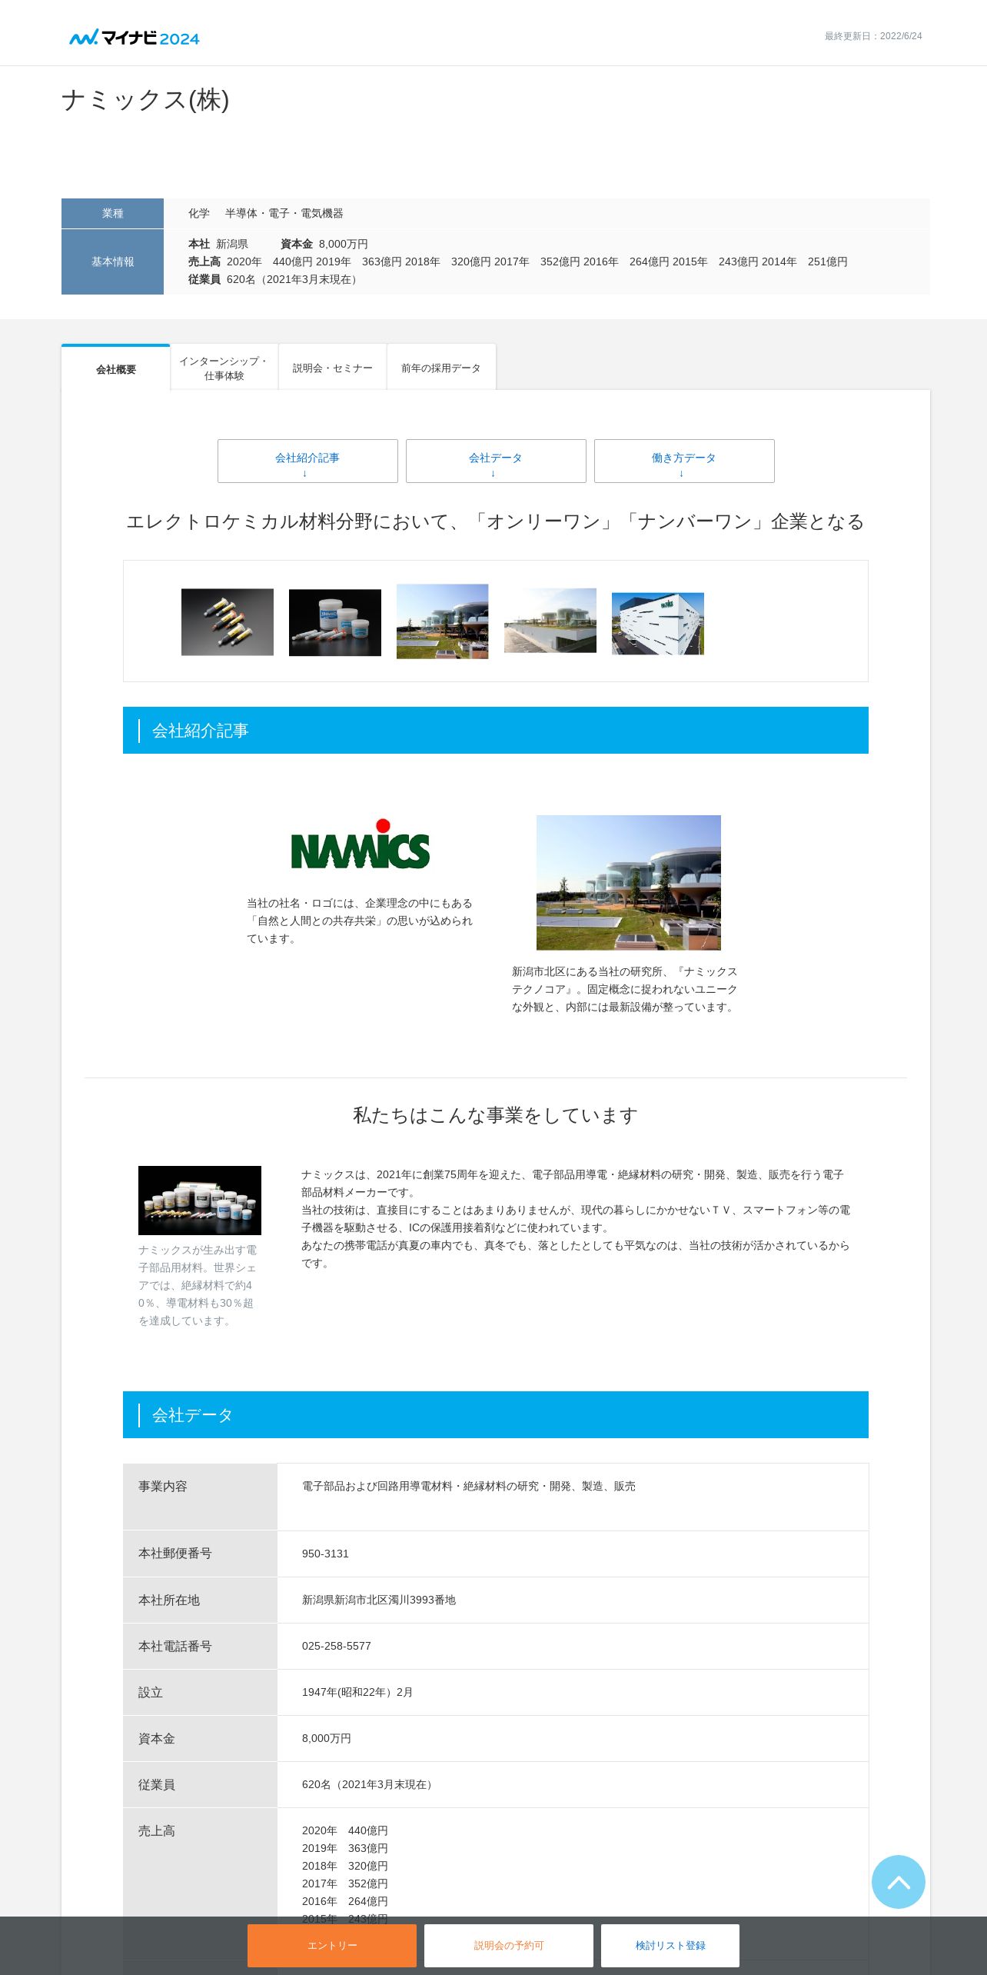Image resolution: width=987 pixels, height=1975 pixels.
Task: Click the 化学 industry text
Action: pyautogui.click(x=199, y=213)
